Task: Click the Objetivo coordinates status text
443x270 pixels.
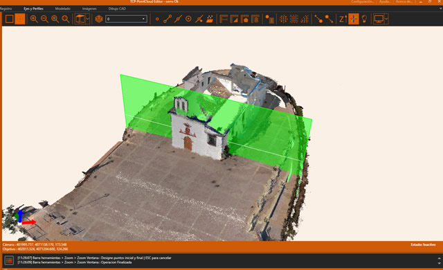Action: [35, 249]
